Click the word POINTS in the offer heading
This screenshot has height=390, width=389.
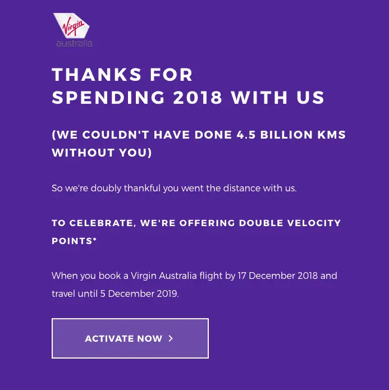pyautogui.click(x=72, y=241)
